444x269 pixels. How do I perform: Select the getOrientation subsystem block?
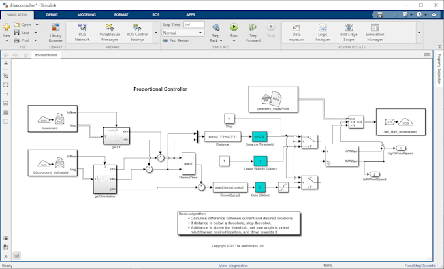tap(104, 180)
